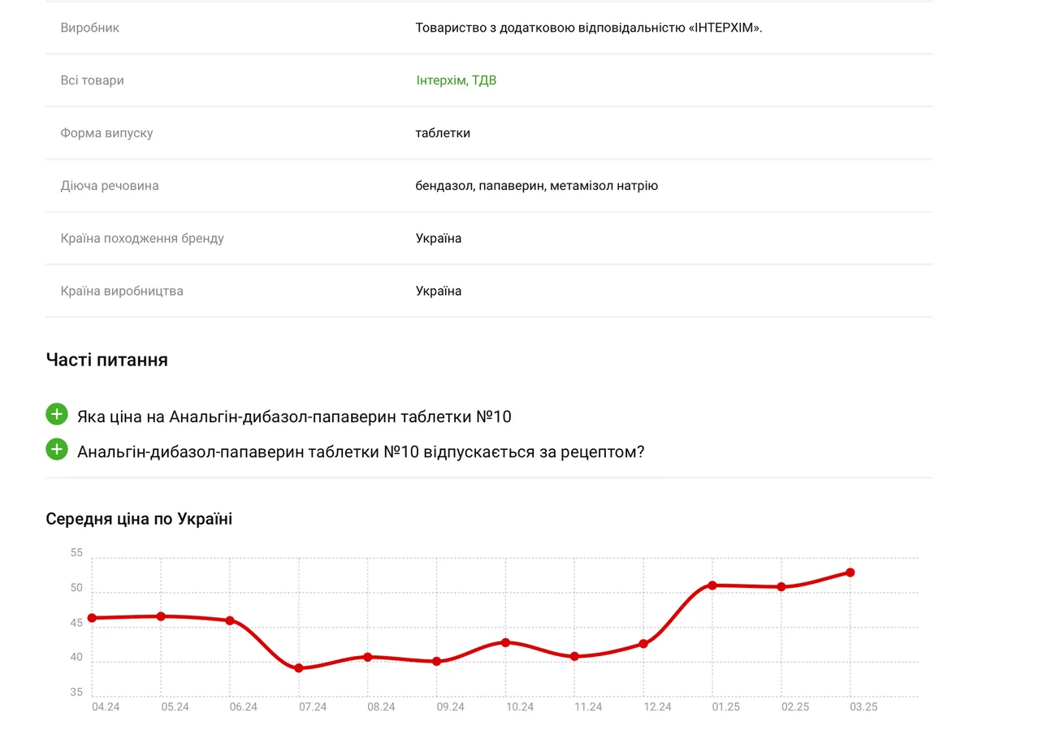
Task: Click the '01.25' axis date label
Action: click(726, 707)
